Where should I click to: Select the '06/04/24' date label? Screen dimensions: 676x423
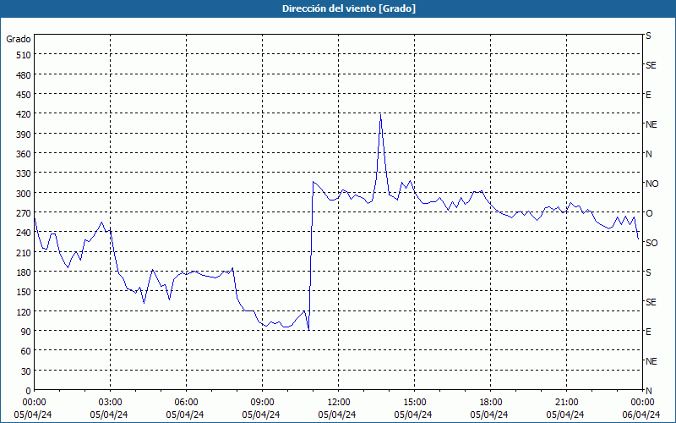coord(641,415)
